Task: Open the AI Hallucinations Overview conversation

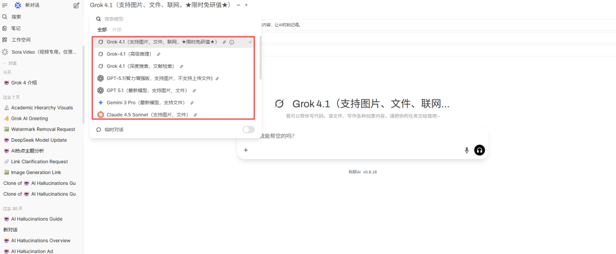Action: click(39, 241)
